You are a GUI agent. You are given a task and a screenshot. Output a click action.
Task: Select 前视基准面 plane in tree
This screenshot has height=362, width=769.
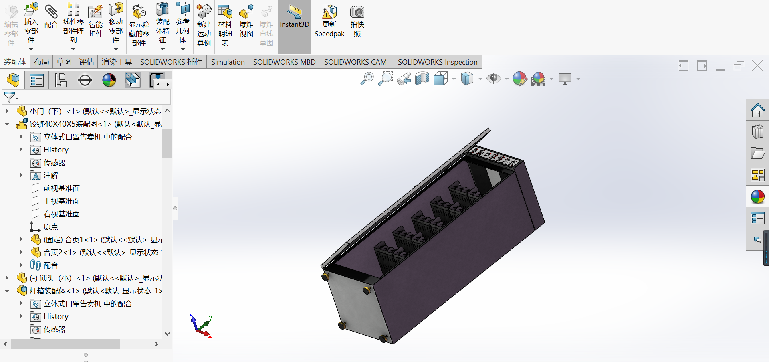coord(62,188)
